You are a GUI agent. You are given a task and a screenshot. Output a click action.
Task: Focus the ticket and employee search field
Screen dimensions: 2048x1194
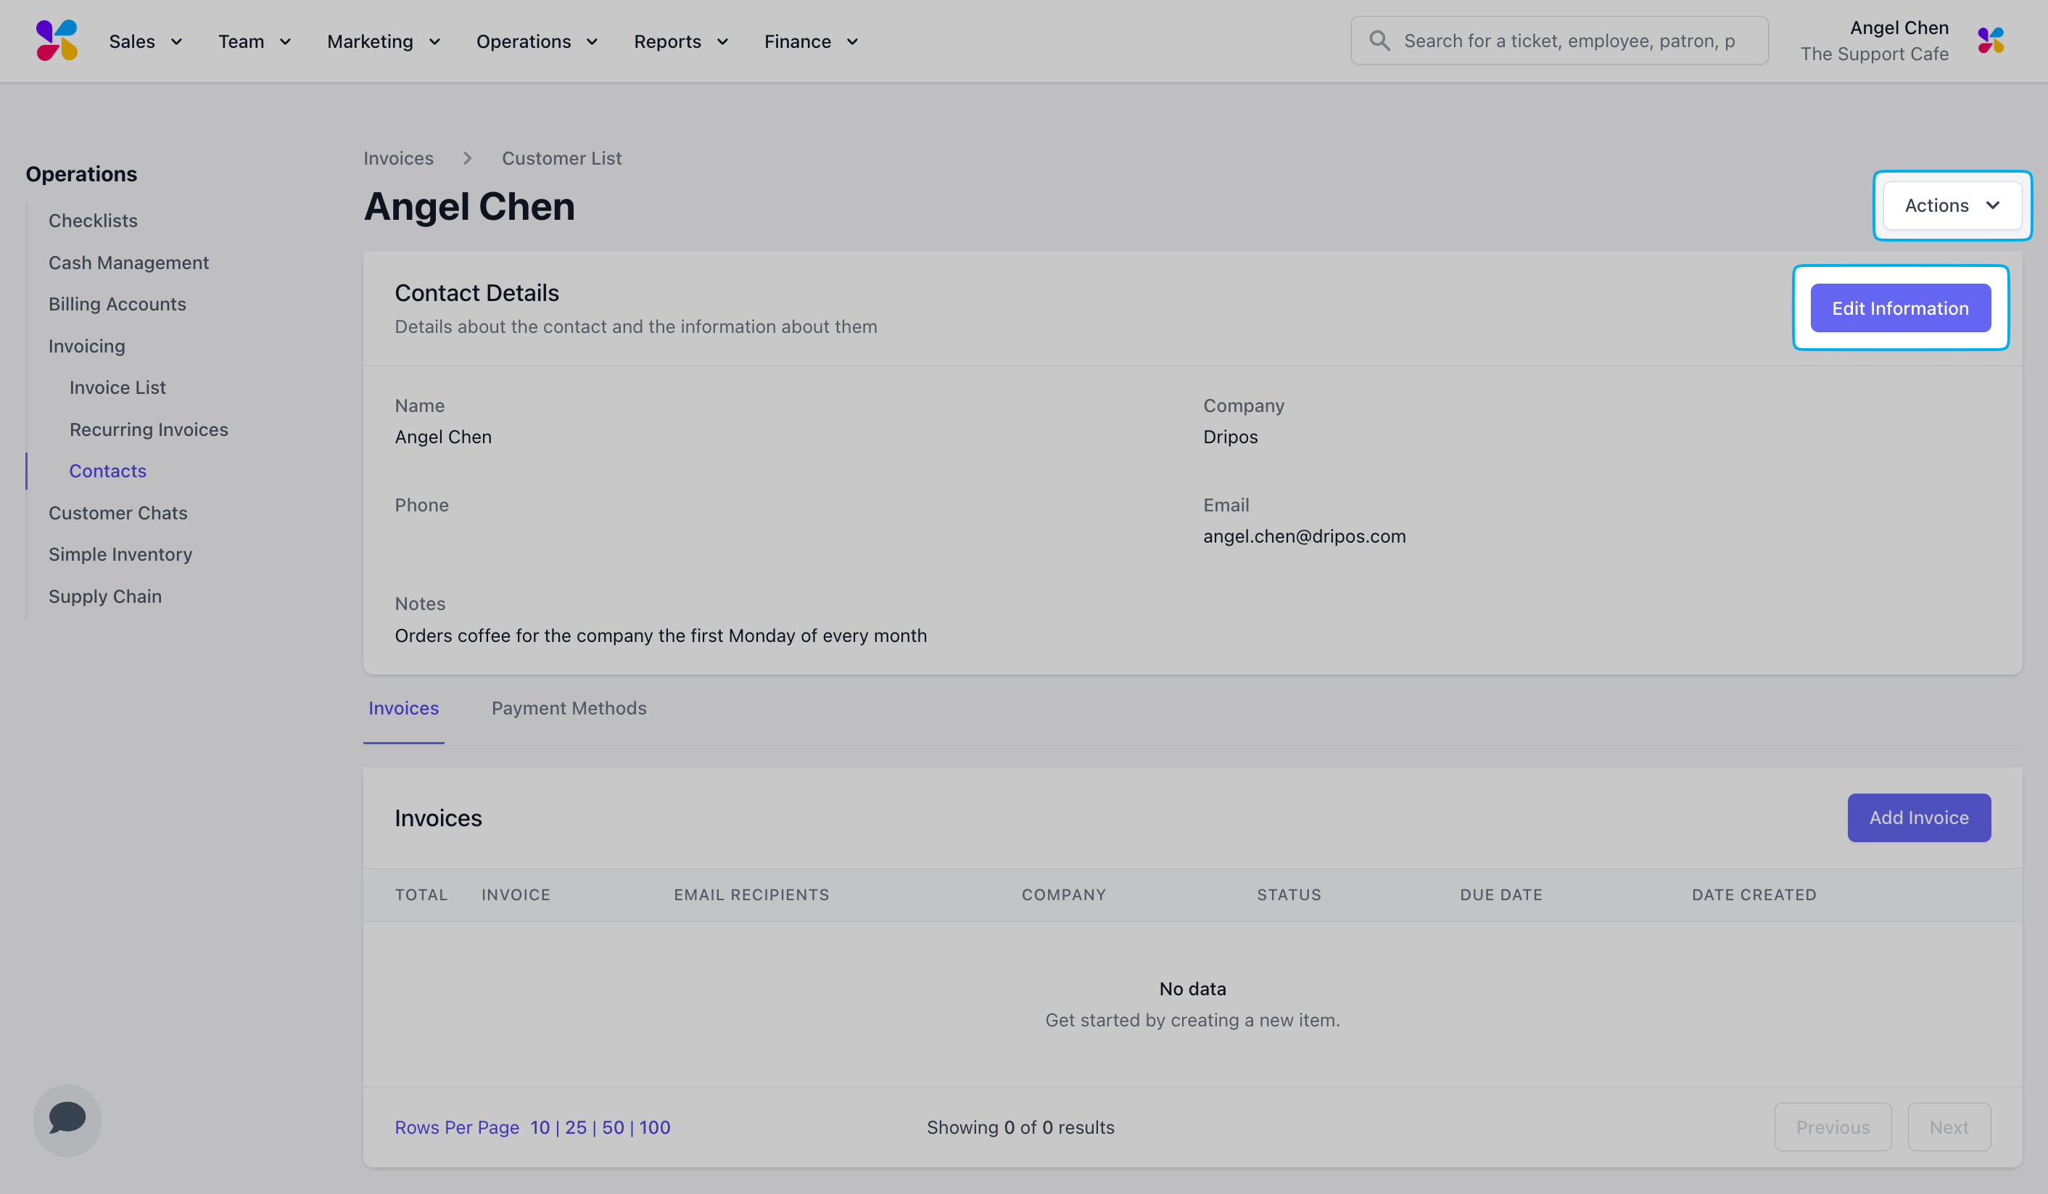tap(1558, 41)
